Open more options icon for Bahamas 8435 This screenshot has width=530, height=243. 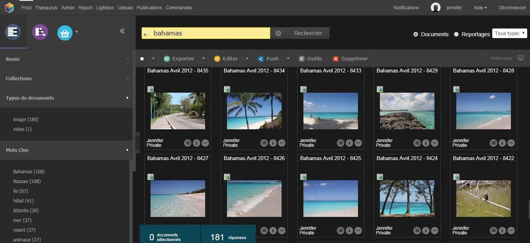tap(205, 143)
